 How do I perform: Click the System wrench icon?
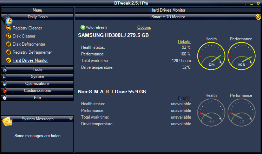4,76
